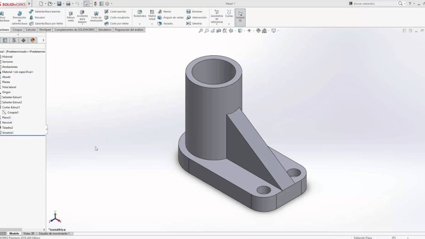Toggle the Instant 3D button
This screenshot has width=425, height=239.
[x=240, y=17]
